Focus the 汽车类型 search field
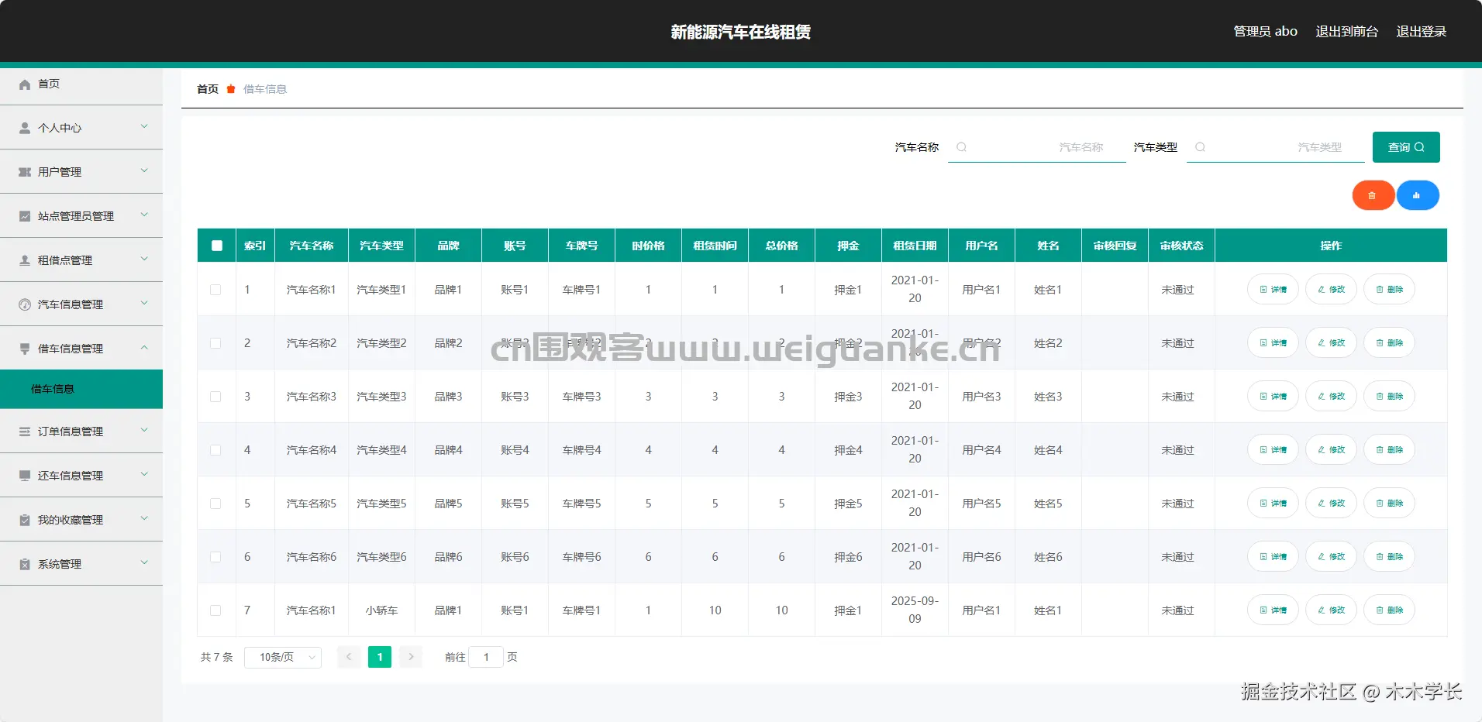Image resolution: width=1482 pixels, height=722 pixels. point(1276,147)
